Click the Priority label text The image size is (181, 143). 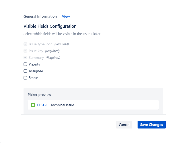tap(34, 64)
